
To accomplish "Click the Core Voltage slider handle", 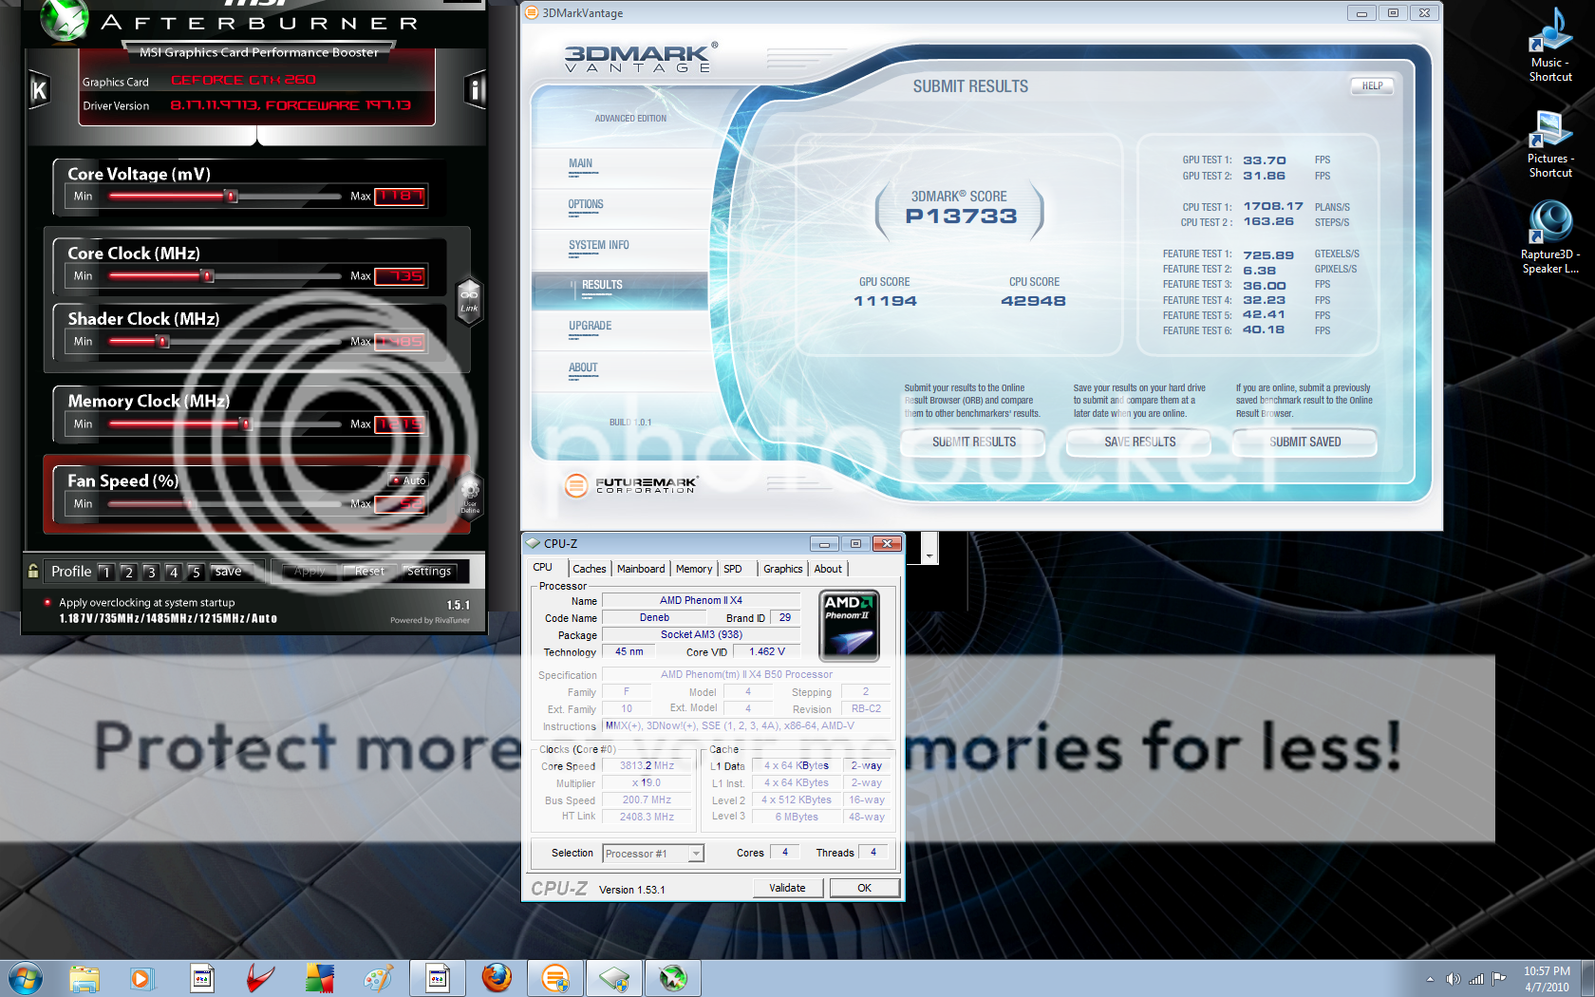I will click(231, 197).
